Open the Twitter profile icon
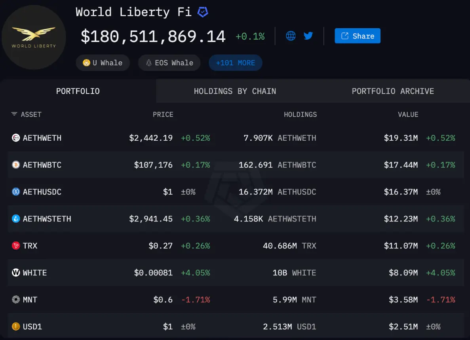 [308, 36]
